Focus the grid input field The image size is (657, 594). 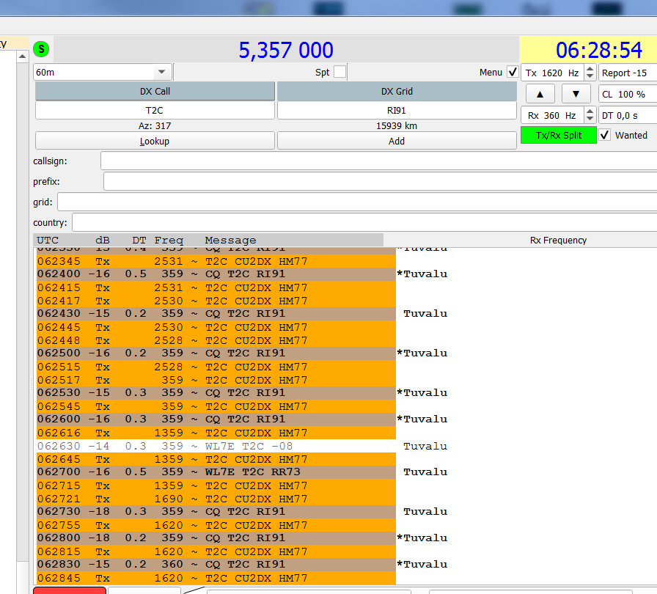point(357,202)
